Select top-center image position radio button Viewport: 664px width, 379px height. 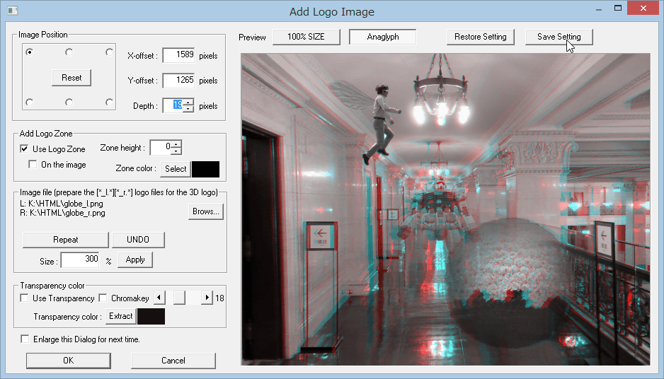pyautogui.click(x=69, y=52)
